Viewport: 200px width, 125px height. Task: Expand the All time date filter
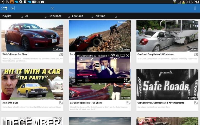[x=104, y=16]
